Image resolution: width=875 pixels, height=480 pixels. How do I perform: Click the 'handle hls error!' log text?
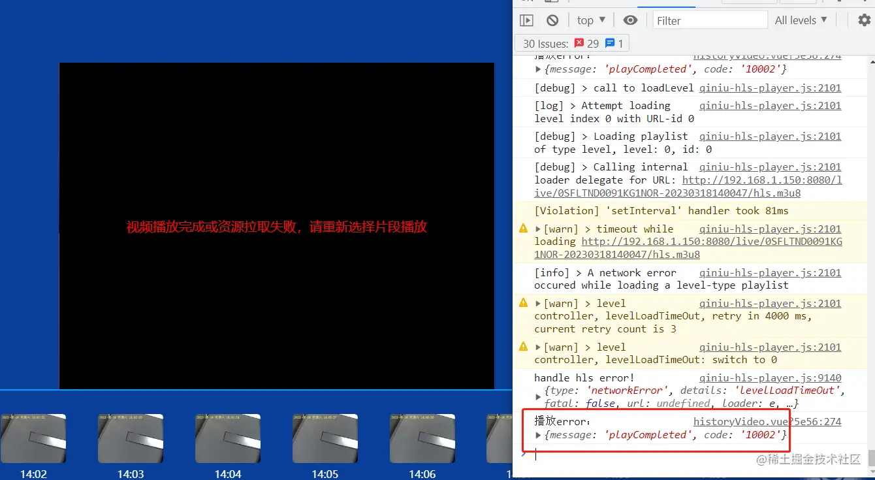(x=584, y=378)
